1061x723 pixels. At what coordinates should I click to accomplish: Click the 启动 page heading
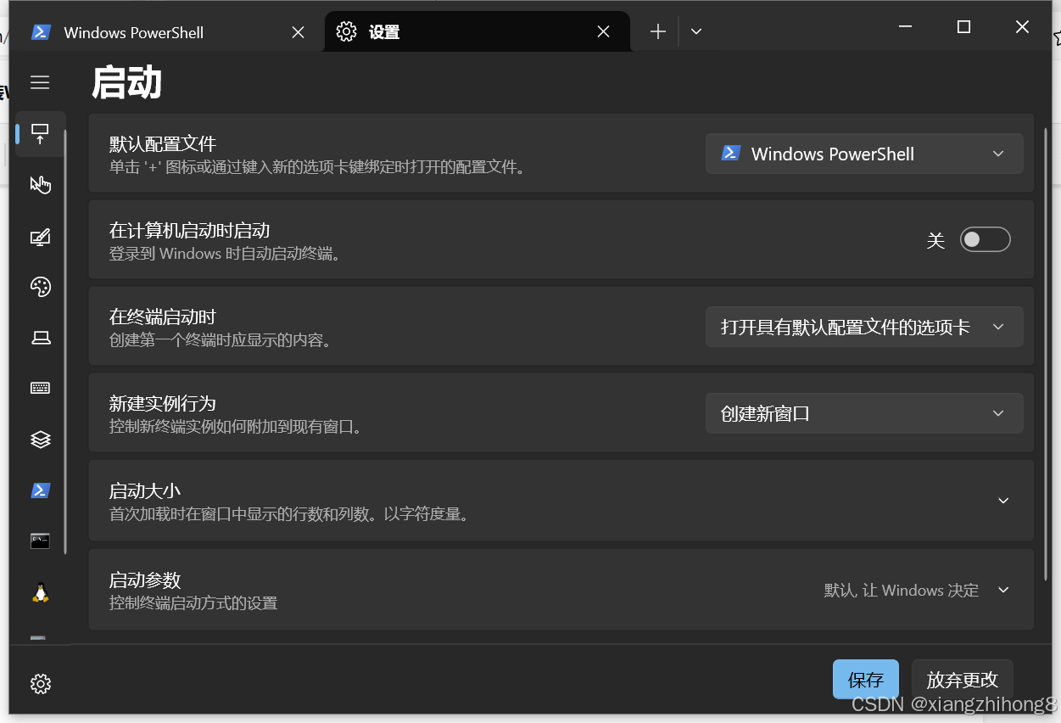pos(126,83)
